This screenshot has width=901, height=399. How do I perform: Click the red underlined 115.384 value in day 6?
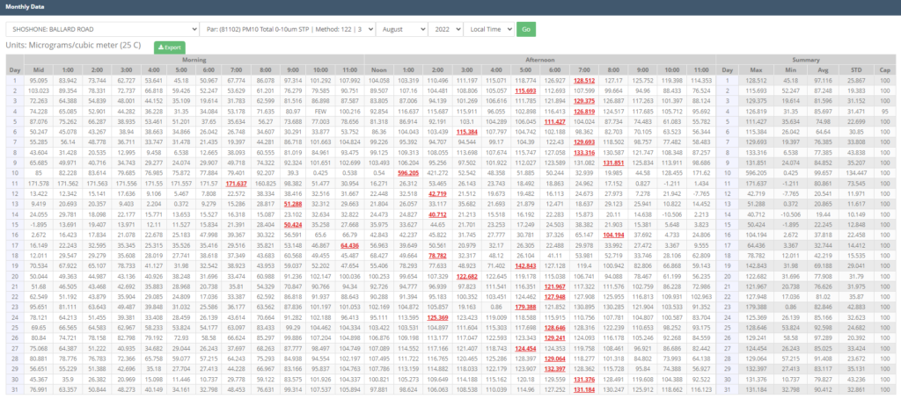[466, 132]
